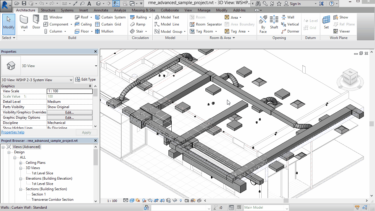Expand the Room & Area panel dropdown
The width and height of the screenshot is (375, 211).
(x=234, y=38)
